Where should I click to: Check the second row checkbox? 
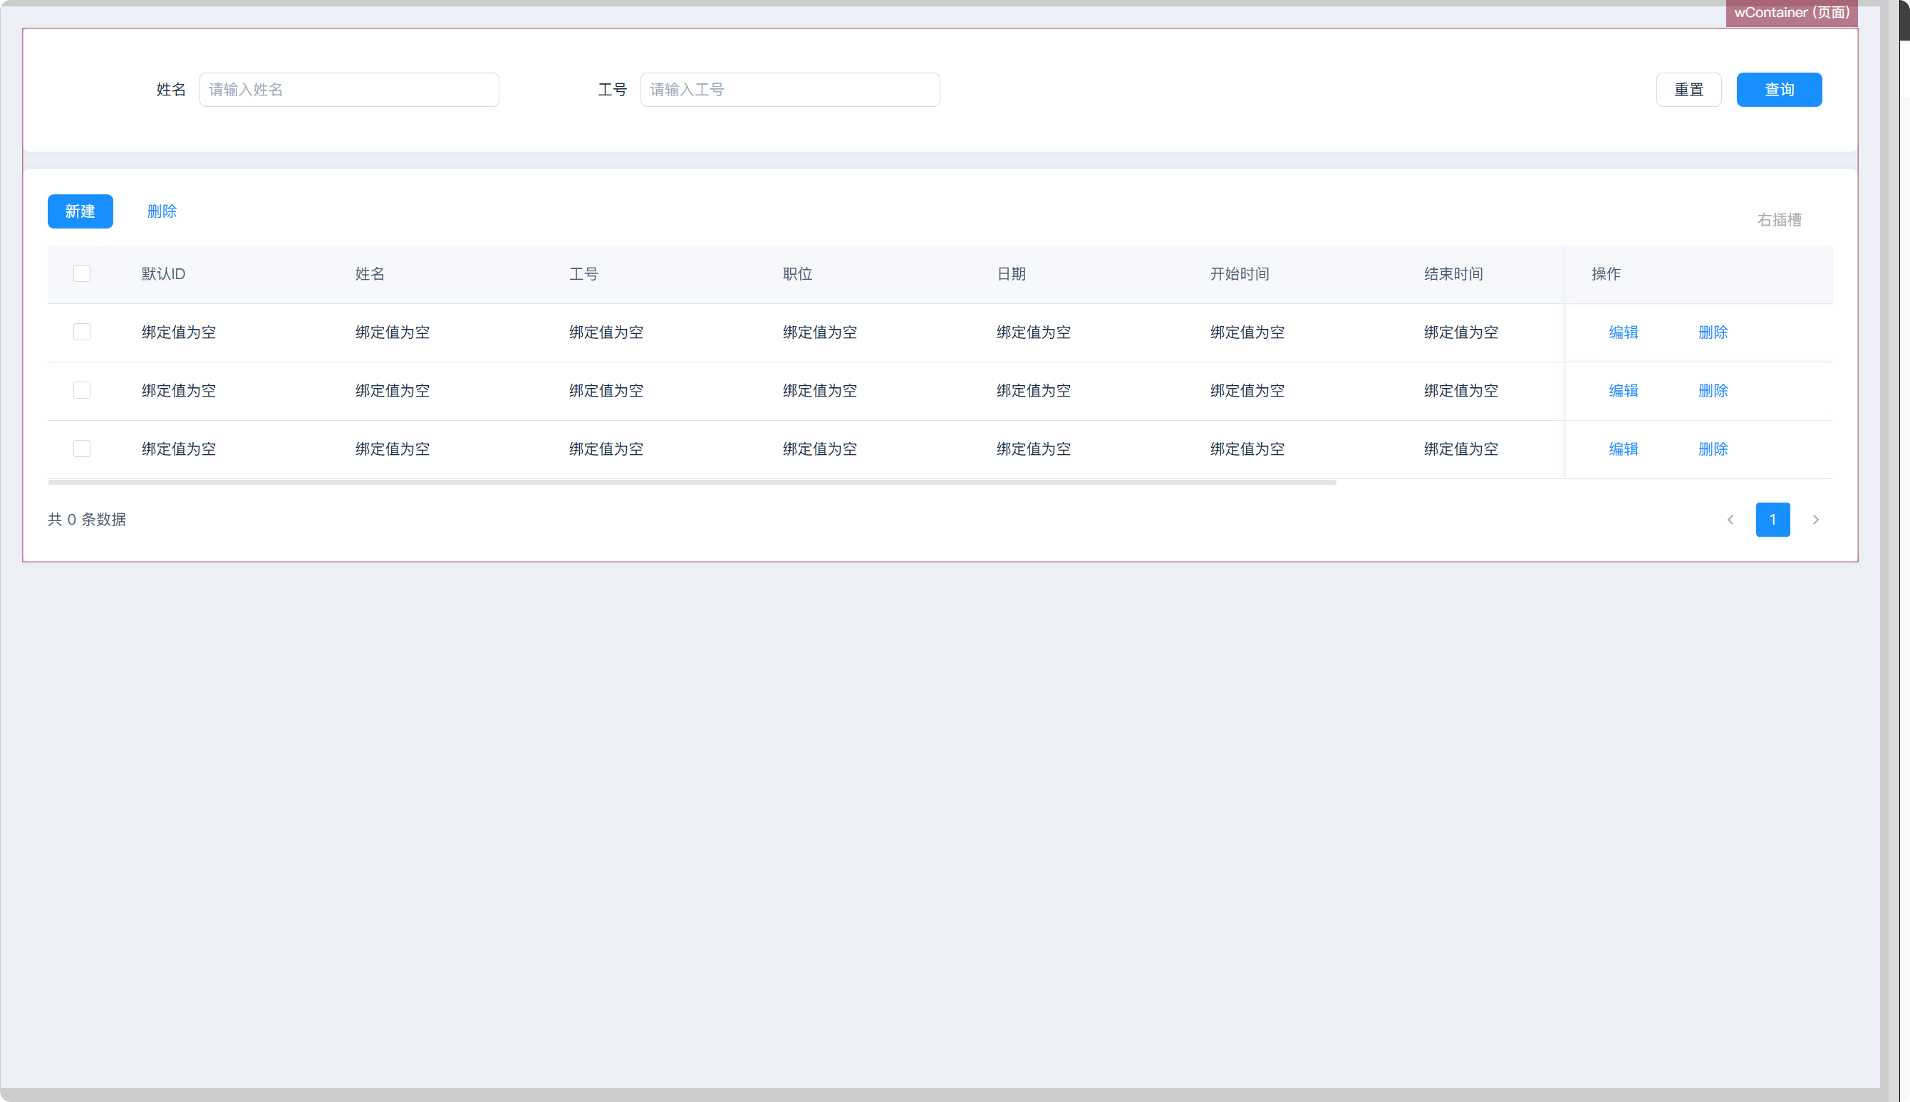[x=82, y=390]
